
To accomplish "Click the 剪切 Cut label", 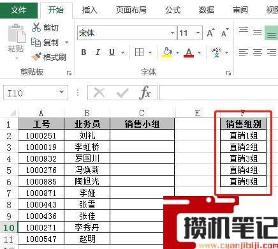I will (51, 28).
